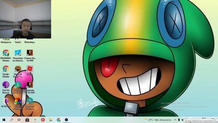Viewport: 218px width, 123px height.
Task: Open File Explorer from the taskbar
Action: 51,120
